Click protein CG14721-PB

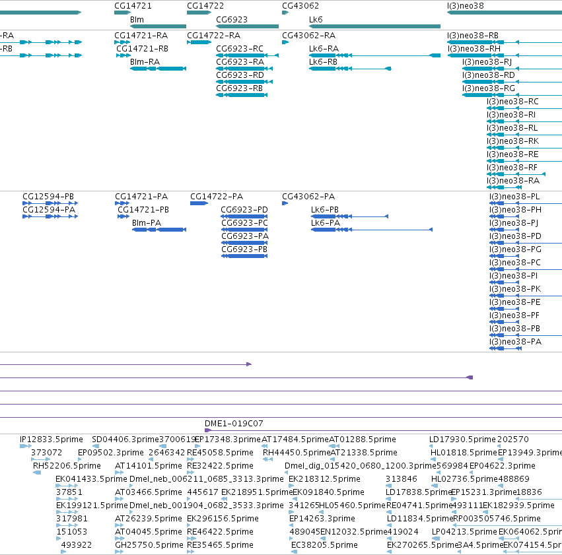143,210
